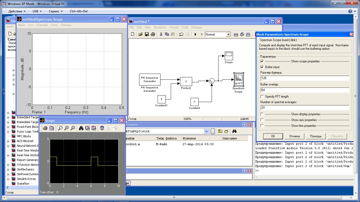Cut selected block in model toolbar

(x=161, y=34)
